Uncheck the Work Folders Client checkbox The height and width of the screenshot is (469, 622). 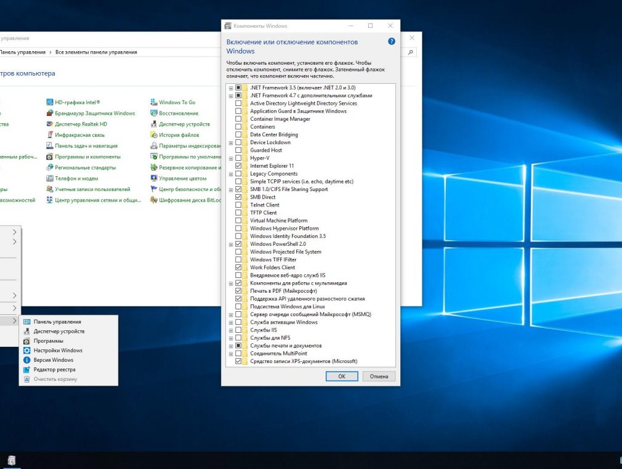(238, 267)
